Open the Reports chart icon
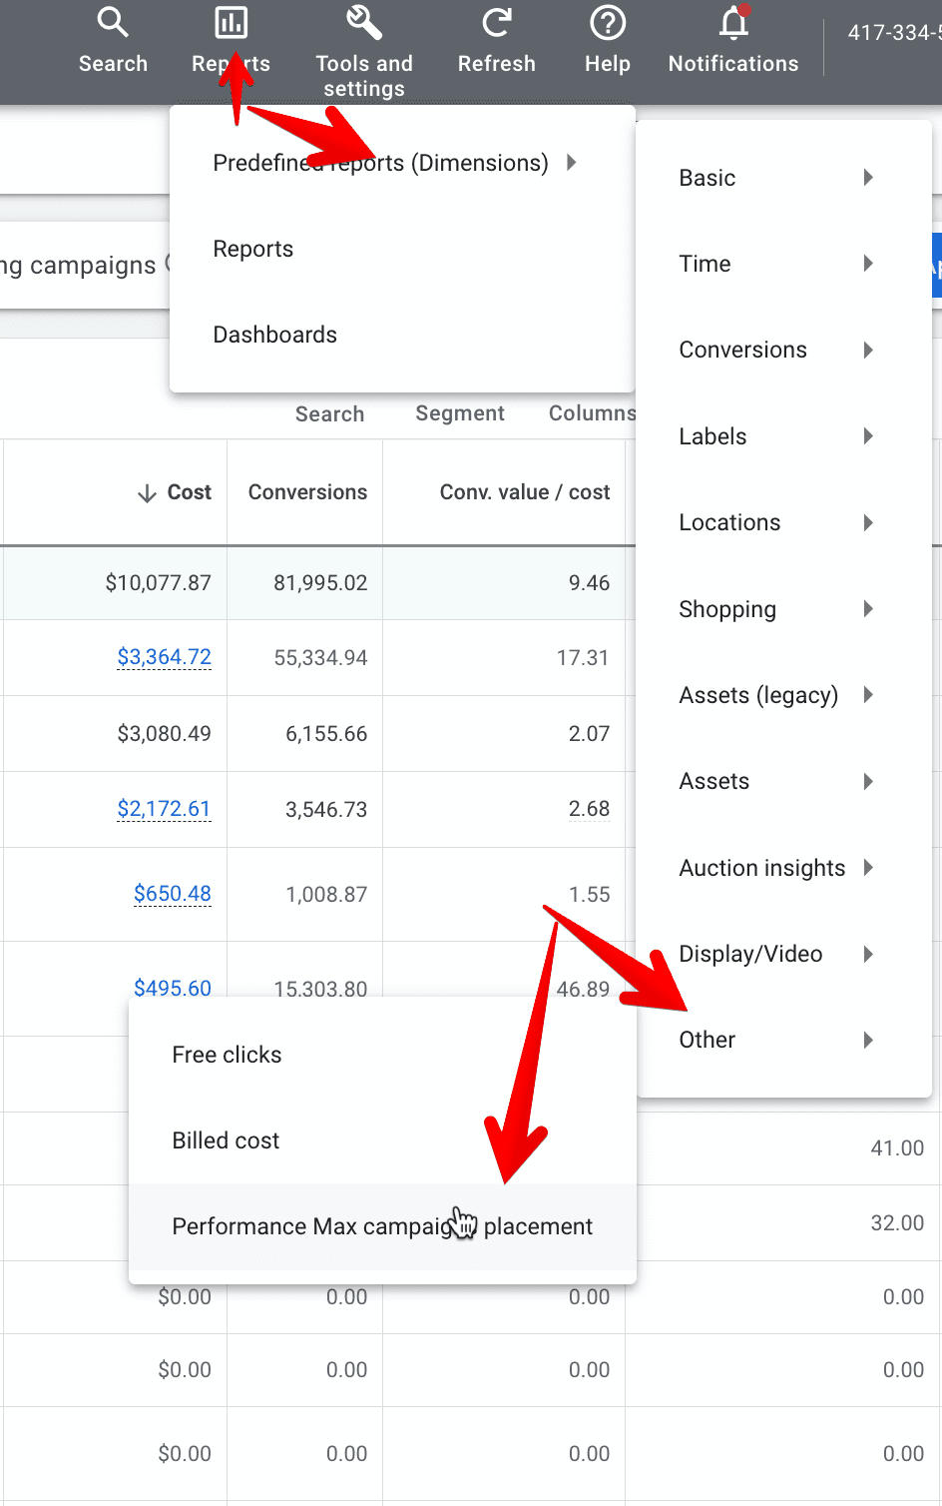 [231, 22]
